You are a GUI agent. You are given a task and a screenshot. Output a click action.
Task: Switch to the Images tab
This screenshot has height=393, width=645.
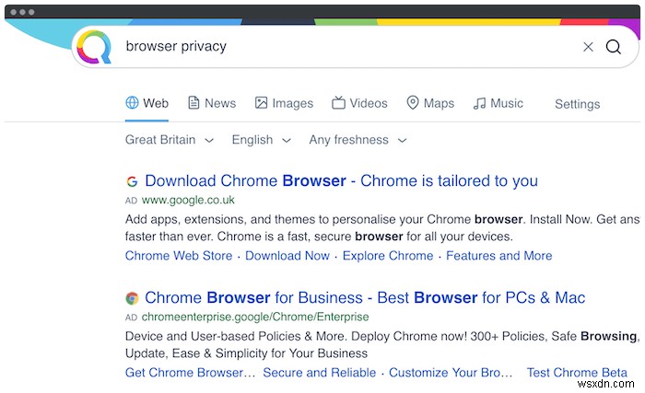(284, 103)
